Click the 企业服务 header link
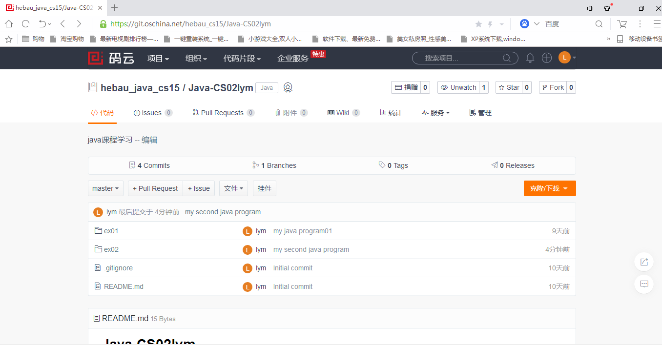662x346 pixels. (x=293, y=59)
